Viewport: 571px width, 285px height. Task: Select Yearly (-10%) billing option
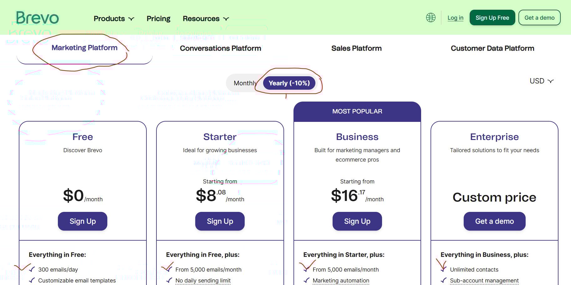[289, 83]
